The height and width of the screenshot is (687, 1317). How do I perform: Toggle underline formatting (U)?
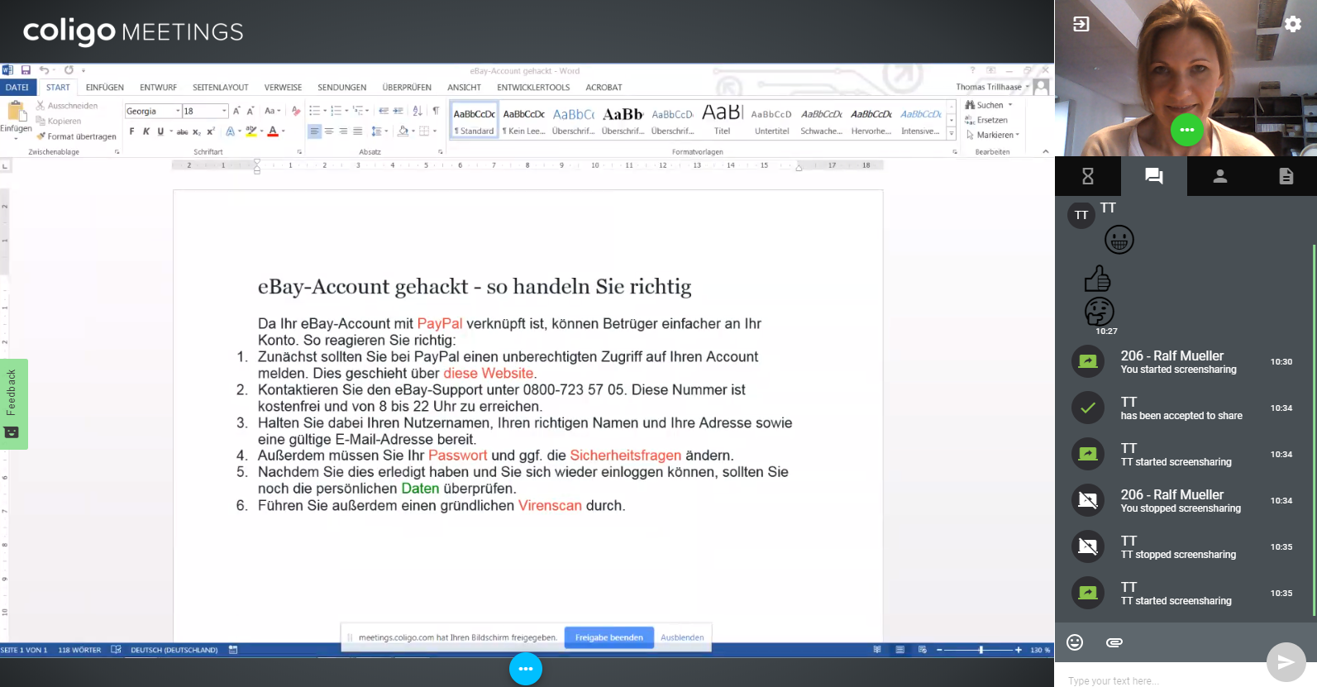click(x=160, y=131)
